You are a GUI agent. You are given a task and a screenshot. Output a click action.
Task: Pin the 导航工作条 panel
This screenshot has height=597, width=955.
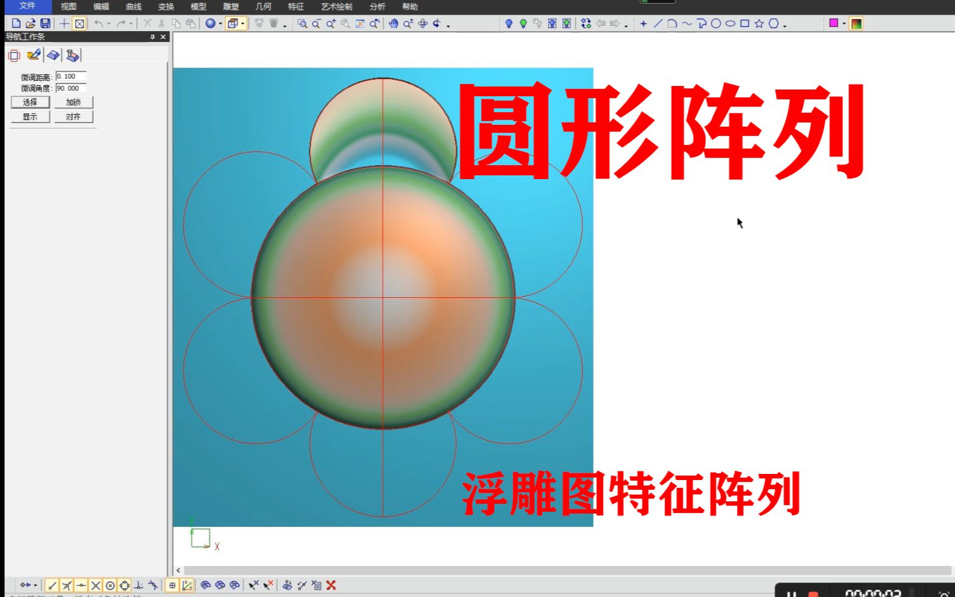pos(153,37)
